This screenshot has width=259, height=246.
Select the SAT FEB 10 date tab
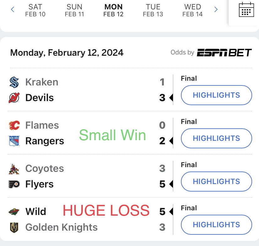(35, 10)
